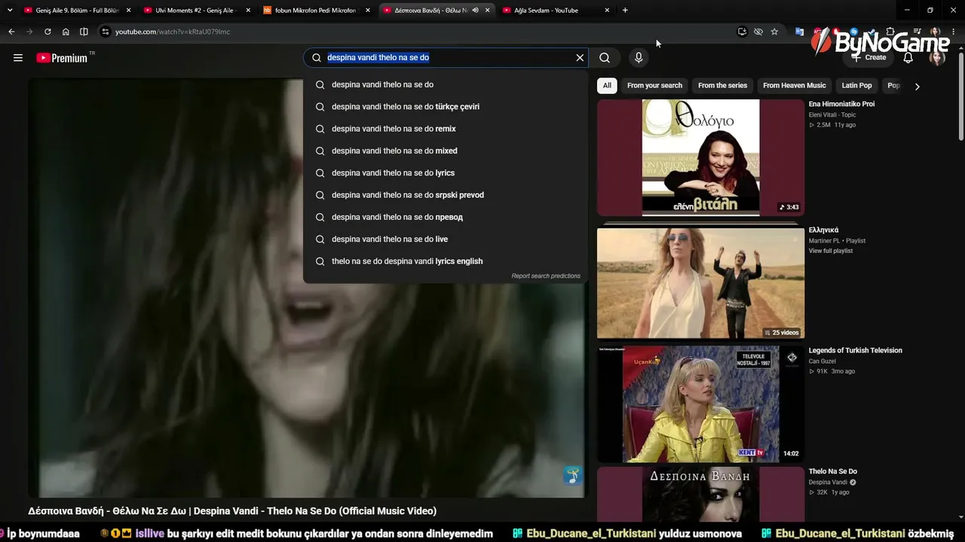
Task: Click the music note icon on video
Action: 573,475
